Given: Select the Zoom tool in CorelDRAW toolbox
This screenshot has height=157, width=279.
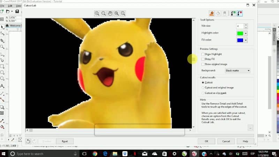Looking at the screenshot, I should tap(2, 47).
